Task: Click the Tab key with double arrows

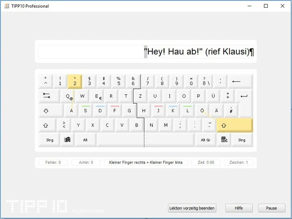Action: coord(49,96)
